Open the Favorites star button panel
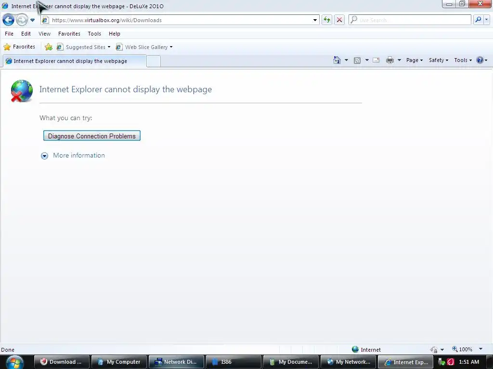 19,47
